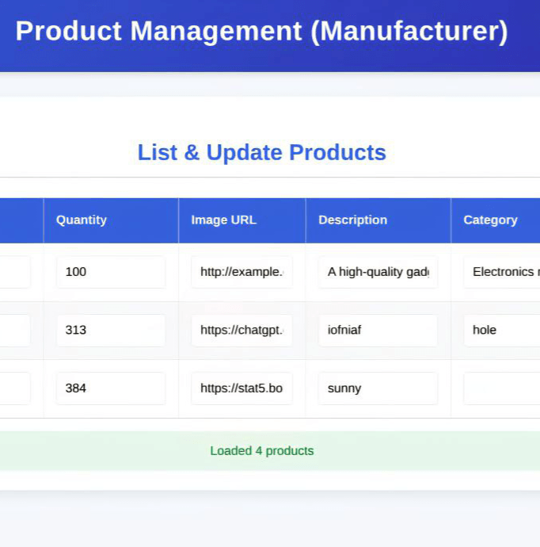This screenshot has height=547, width=540.
Task: Edit the quantity field showing 100
Action: [x=111, y=272]
